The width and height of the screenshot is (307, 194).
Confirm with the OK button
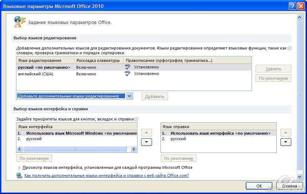click(259, 186)
